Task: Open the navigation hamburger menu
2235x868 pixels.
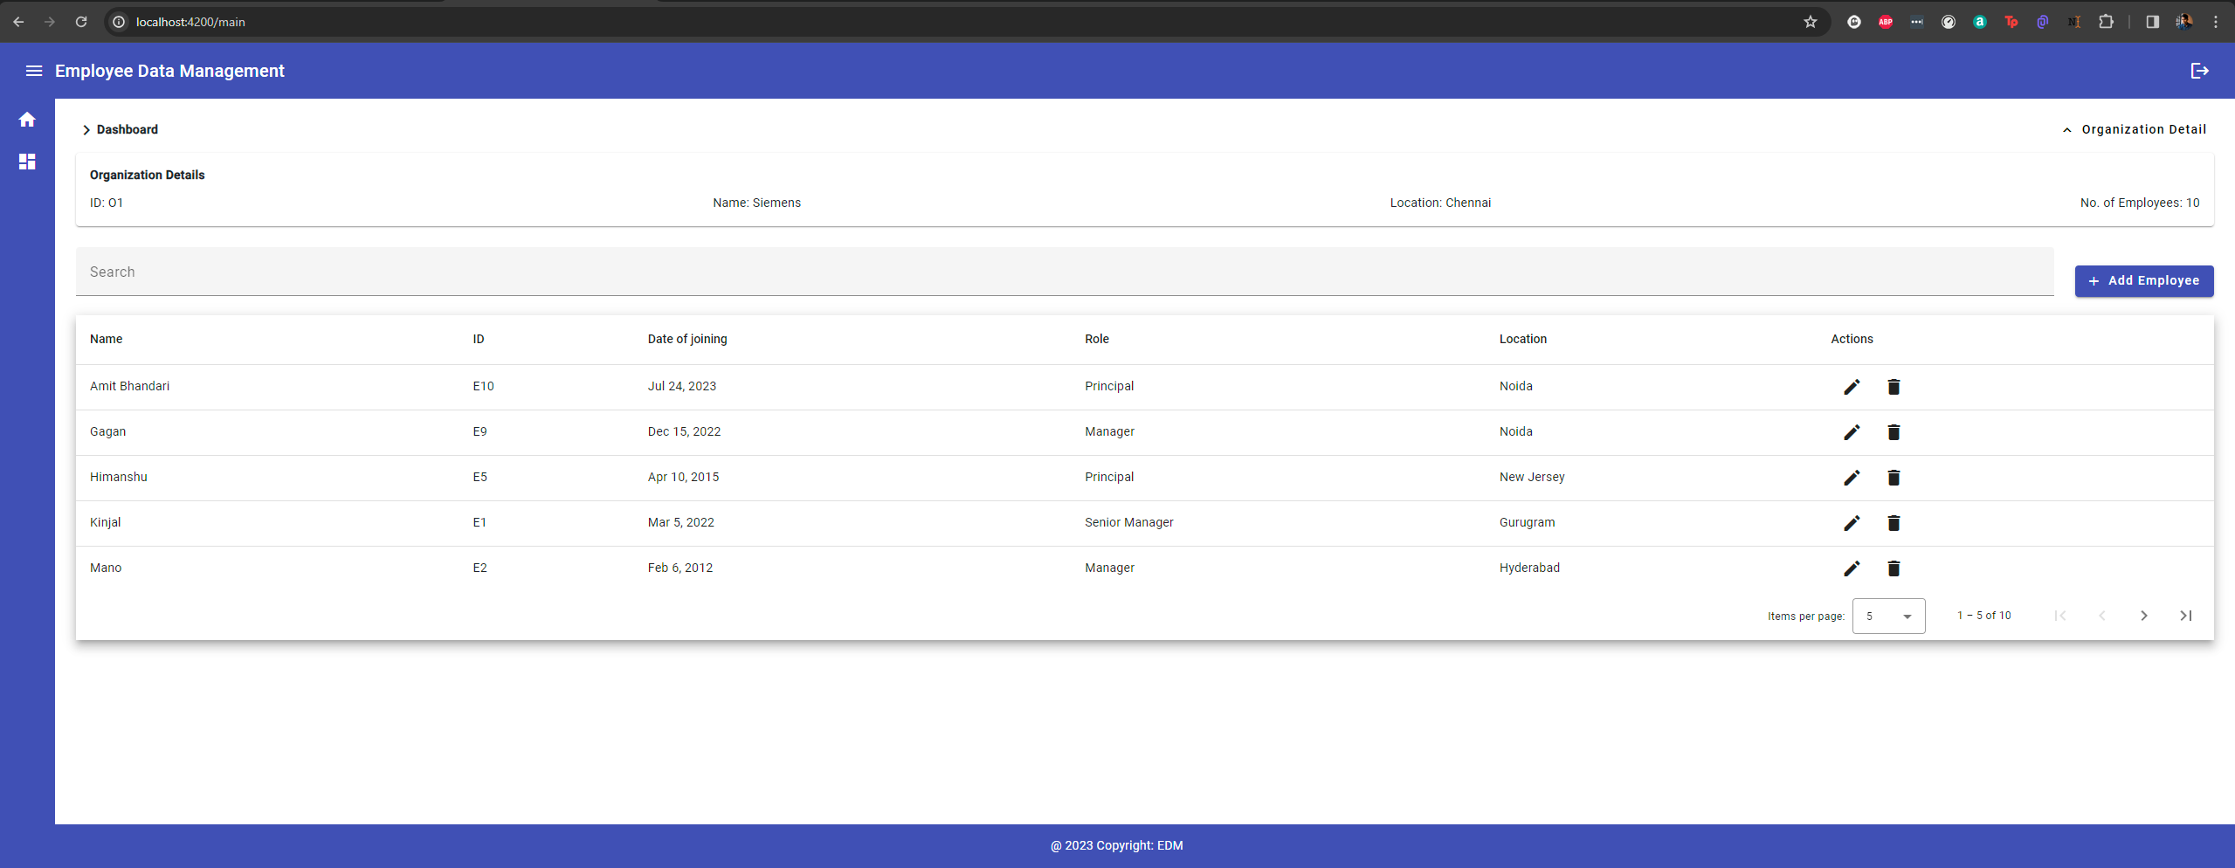Action: (x=33, y=71)
